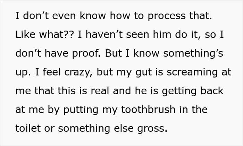Click the word 'process' in the first line
This screenshot has width=243, height=146.
pyautogui.click(x=167, y=17)
